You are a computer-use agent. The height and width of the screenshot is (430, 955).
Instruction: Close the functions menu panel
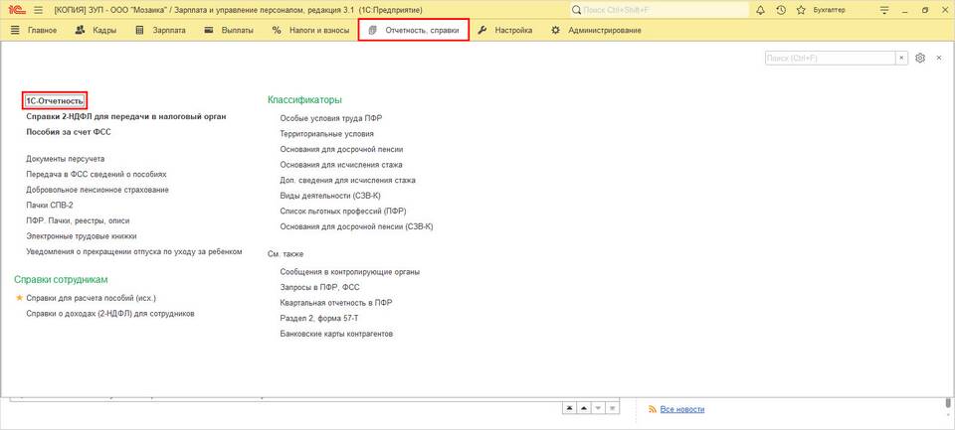[938, 58]
